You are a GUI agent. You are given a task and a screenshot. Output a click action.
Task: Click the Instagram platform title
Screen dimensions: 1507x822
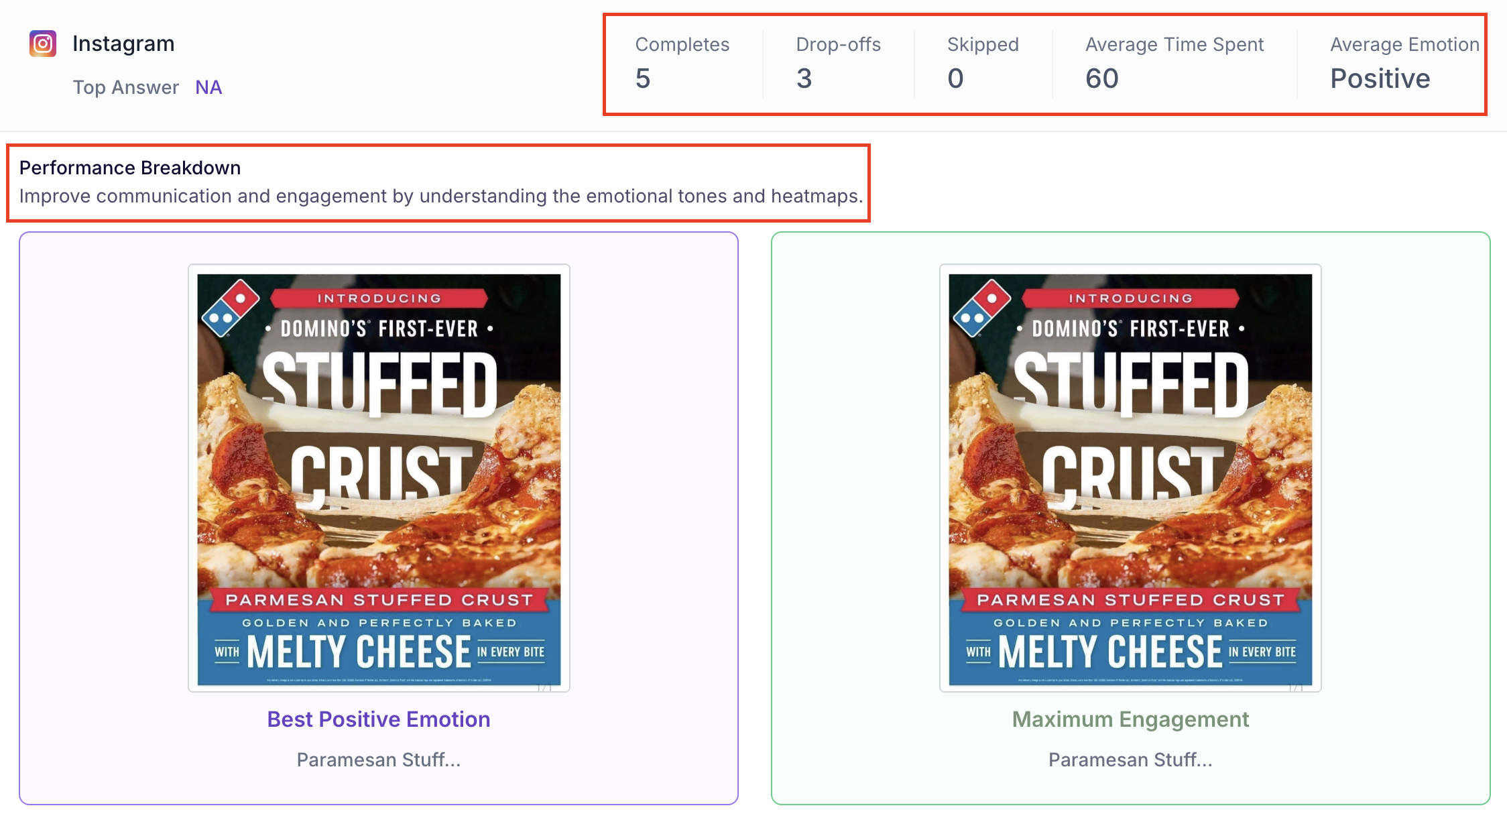(x=123, y=44)
